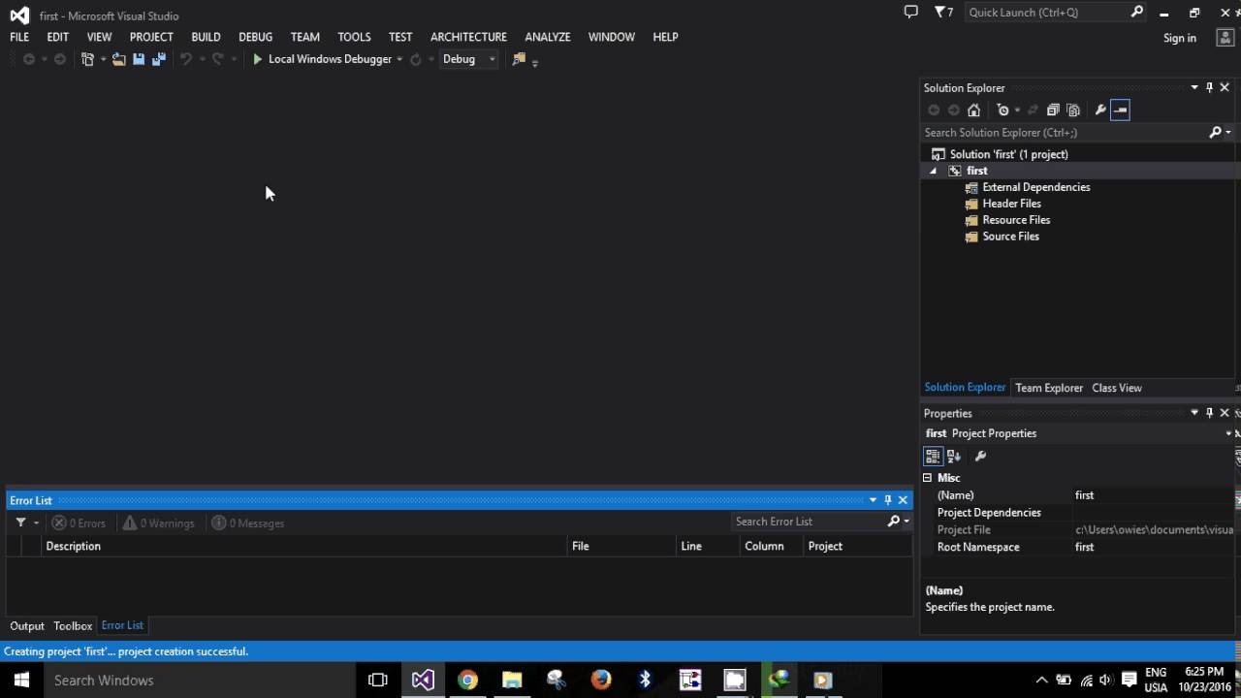Image resolution: width=1241 pixels, height=698 pixels.
Task: Click the Error List filter funnel icon
Action: [x=20, y=523]
